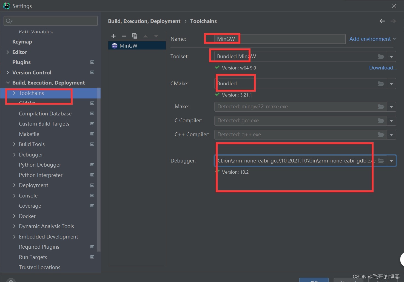Expand Build Tools node
The image size is (404, 282).
[14, 144]
